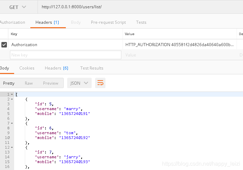
Task: Collapse the object at line 7
Action: point(12,123)
